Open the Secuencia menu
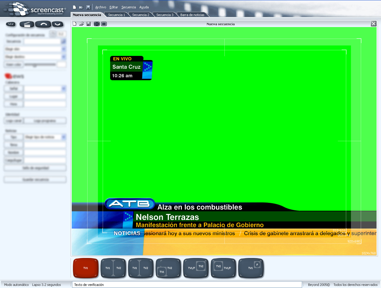Image resolution: width=381 pixels, height=288 pixels. click(x=129, y=7)
